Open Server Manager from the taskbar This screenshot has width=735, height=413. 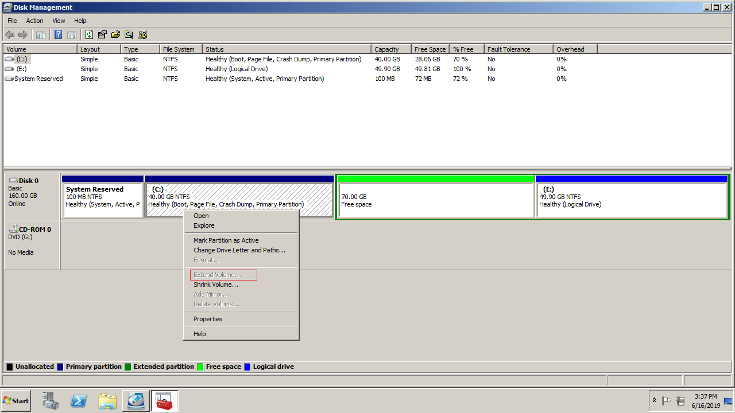51,401
